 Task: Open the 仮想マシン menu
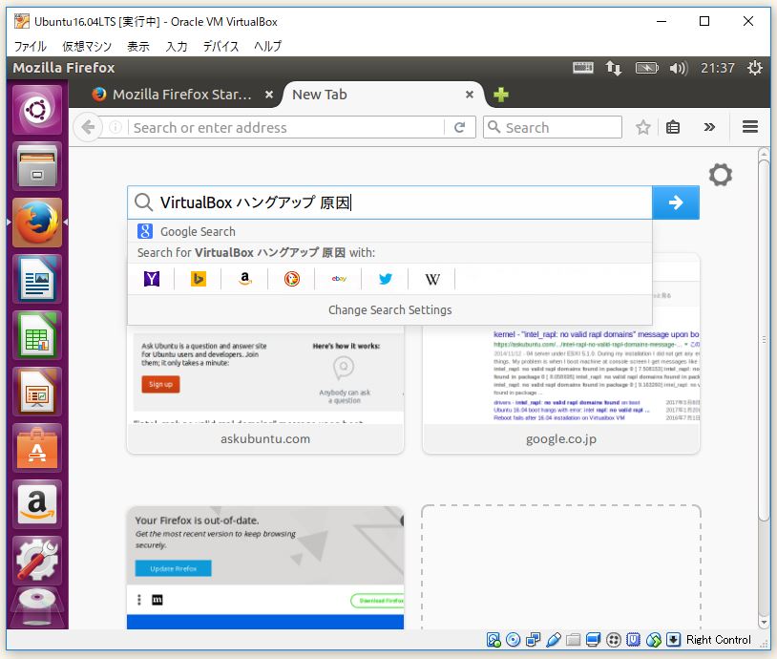[87, 46]
